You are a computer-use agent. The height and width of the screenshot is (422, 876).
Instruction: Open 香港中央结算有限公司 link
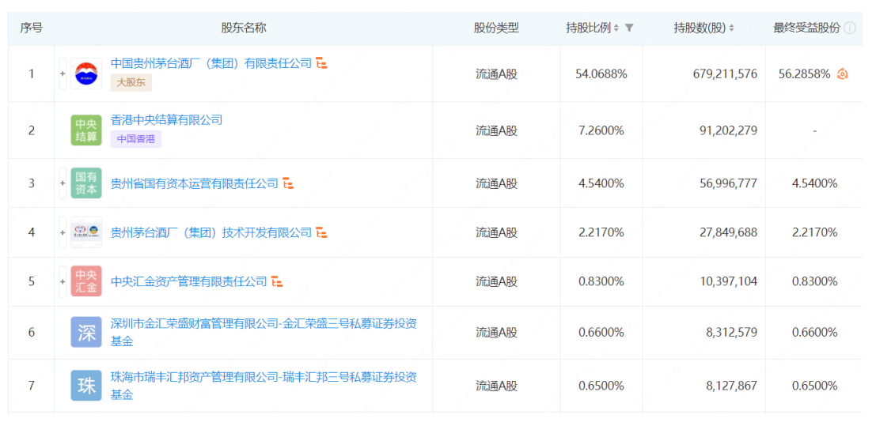pyautogui.click(x=166, y=120)
